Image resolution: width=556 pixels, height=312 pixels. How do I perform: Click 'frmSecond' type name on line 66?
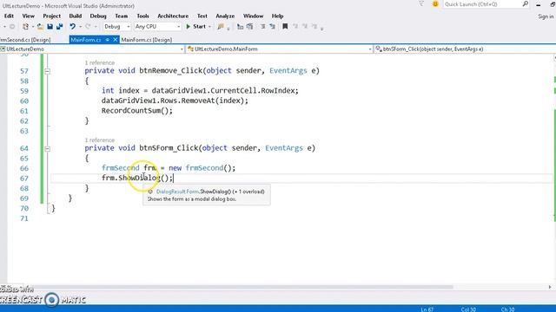pos(120,168)
